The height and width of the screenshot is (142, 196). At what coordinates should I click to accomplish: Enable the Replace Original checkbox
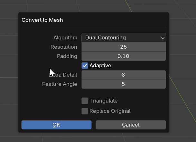point(85,111)
